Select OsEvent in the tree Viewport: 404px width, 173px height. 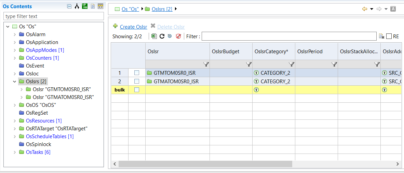pos(35,66)
